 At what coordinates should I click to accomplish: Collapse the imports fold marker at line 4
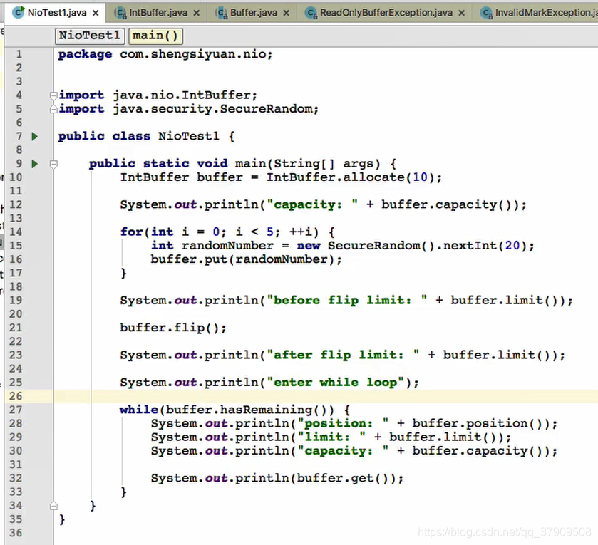pos(53,95)
